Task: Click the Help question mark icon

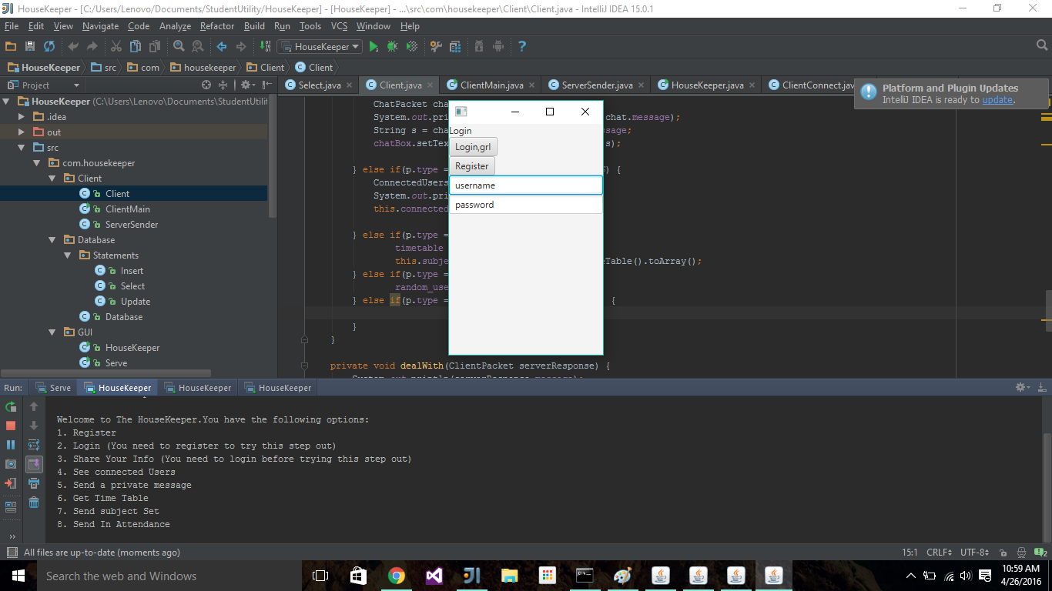Action: click(522, 47)
